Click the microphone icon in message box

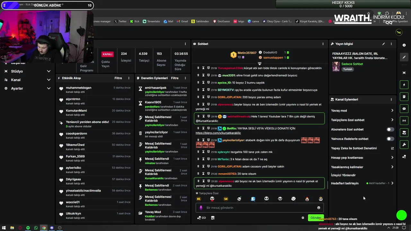tap(201, 208)
